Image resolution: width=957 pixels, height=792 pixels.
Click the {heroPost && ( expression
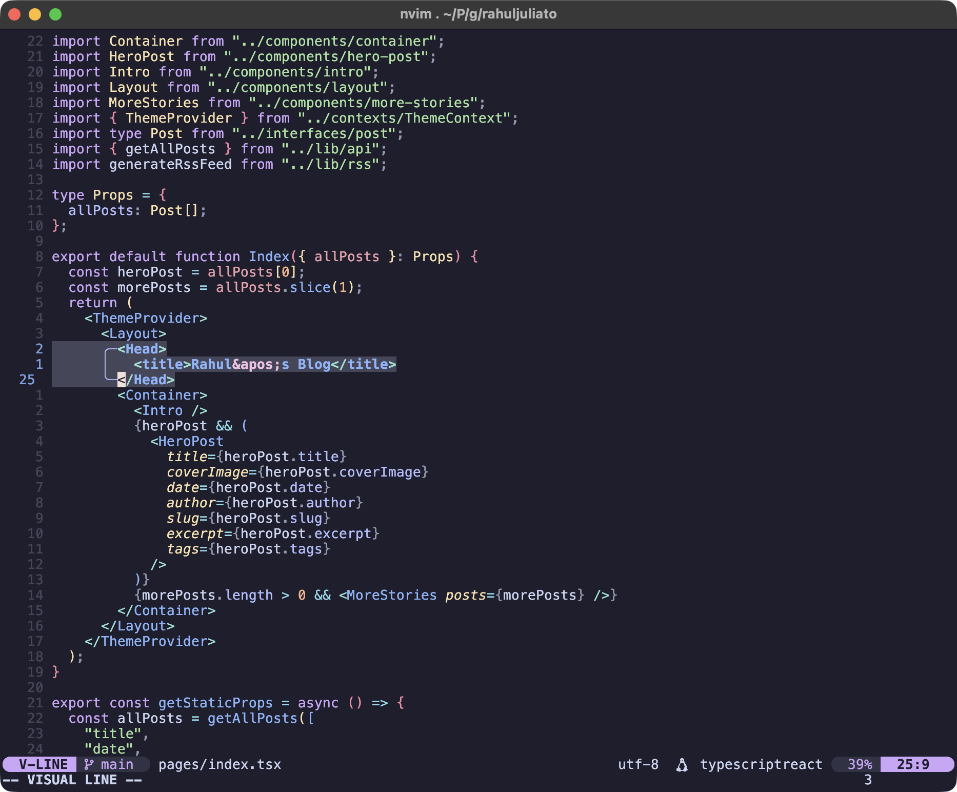point(191,426)
